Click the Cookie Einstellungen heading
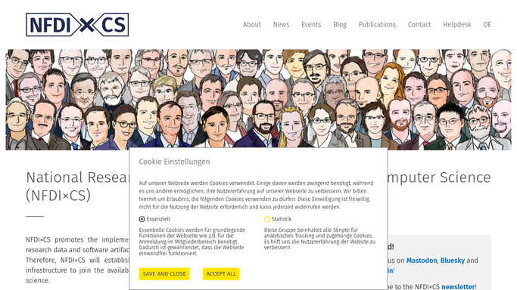Screen dimensions: 517x290 coord(174,162)
